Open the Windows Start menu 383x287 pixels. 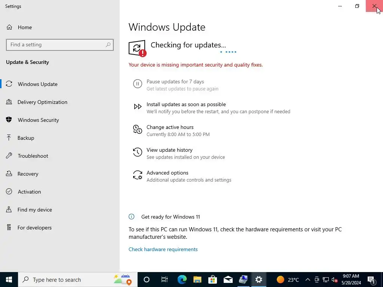tap(9, 280)
